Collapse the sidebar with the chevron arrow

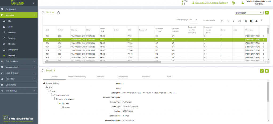34,3
